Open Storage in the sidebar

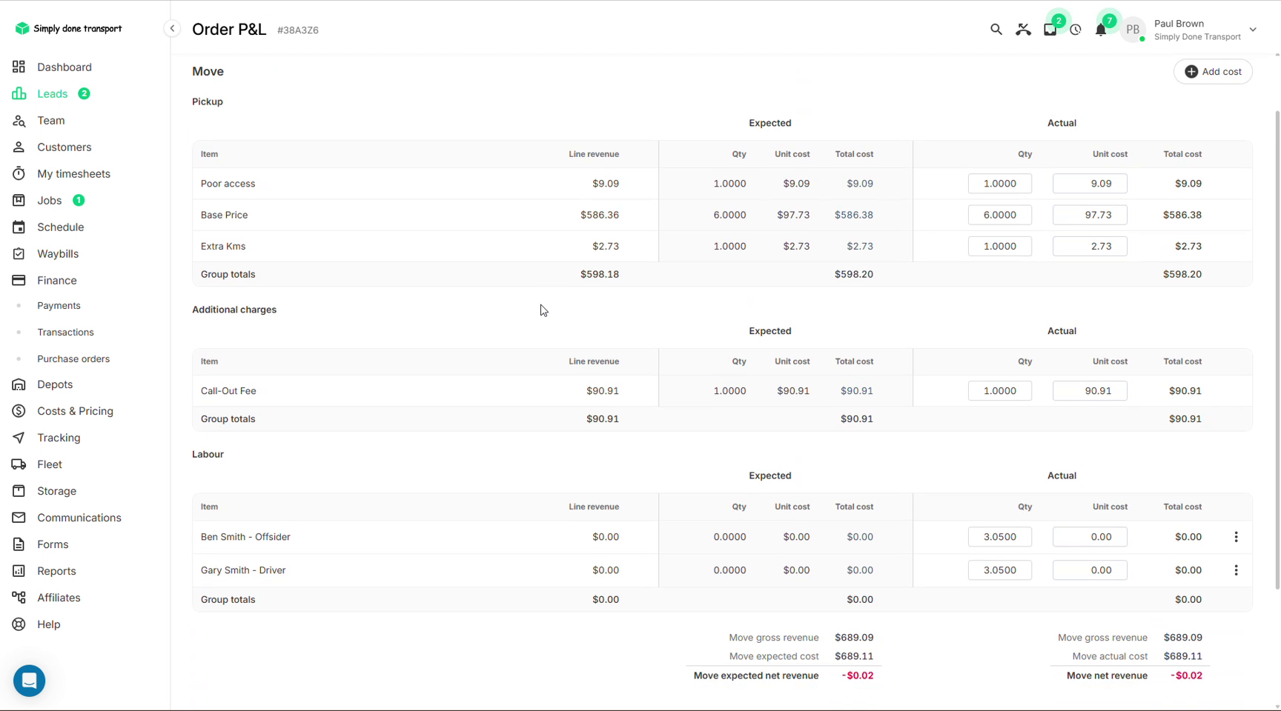(x=56, y=491)
